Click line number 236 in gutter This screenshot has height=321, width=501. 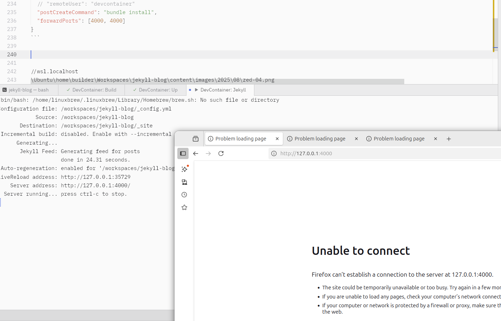[12, 21]
